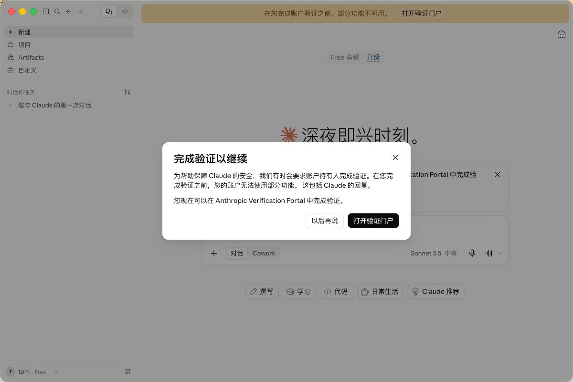This screenshot has width=573, height=382.
Task: Open the ghost incognito chat icon
Action: [562, 34]
